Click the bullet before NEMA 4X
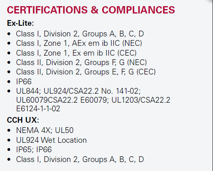Viewport: 213px width, 171px height. (9, 130)
